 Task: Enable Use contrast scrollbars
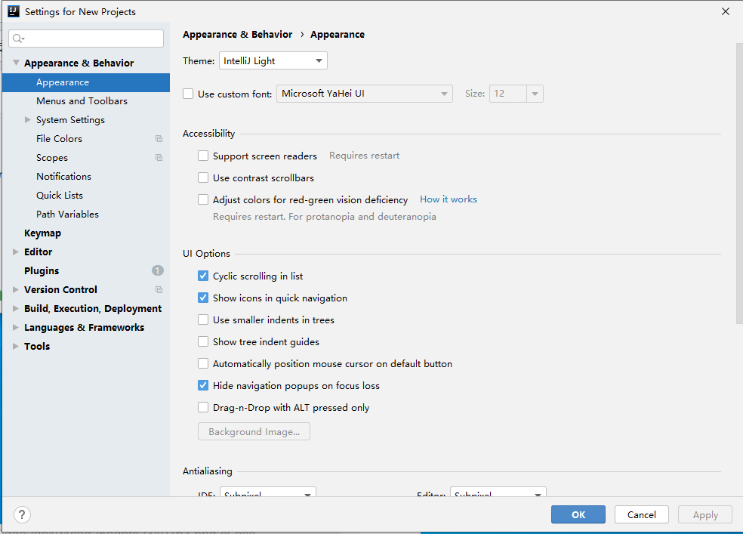[203, 177]
